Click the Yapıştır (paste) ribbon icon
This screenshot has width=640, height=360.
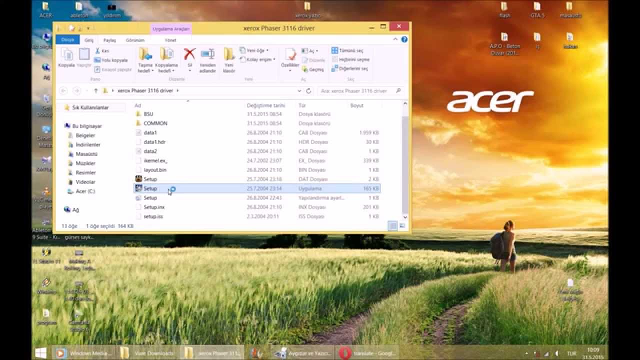(84, 54)
